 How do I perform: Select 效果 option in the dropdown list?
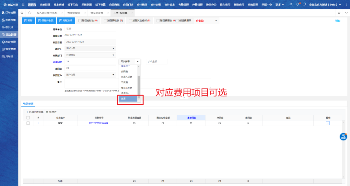[128, 99]
